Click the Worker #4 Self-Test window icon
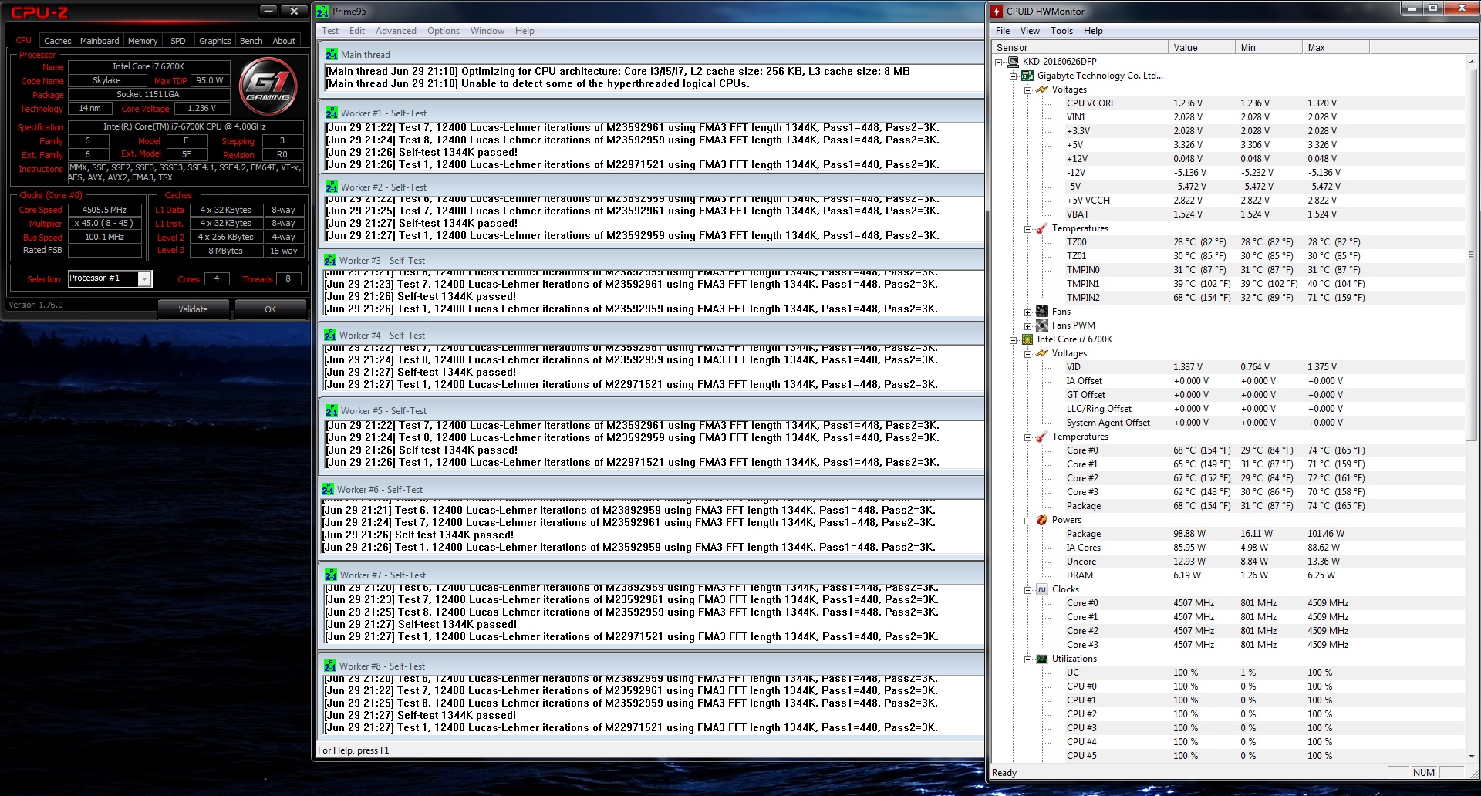Screen dimensions: 1481x796 (x=329, y=336)
